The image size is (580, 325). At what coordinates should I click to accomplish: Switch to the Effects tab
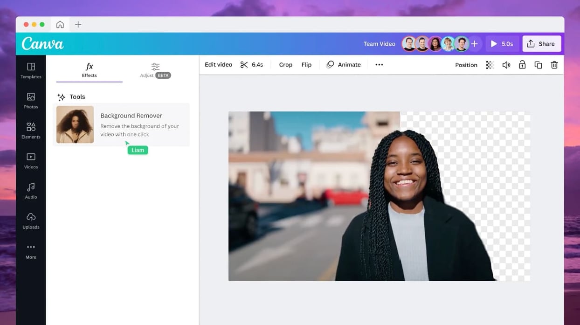89,70
